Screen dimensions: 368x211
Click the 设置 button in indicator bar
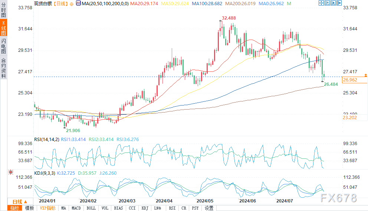(209, 208)
